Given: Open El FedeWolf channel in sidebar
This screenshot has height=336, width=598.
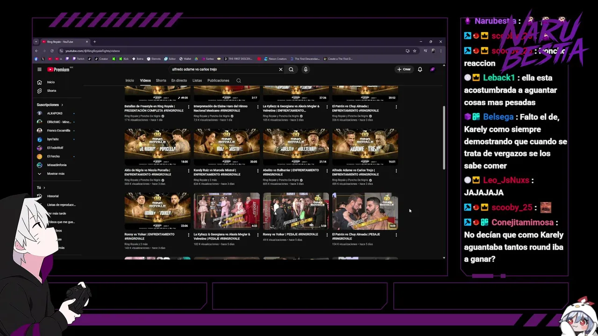Looking at the screenshot, I should 54,148.
